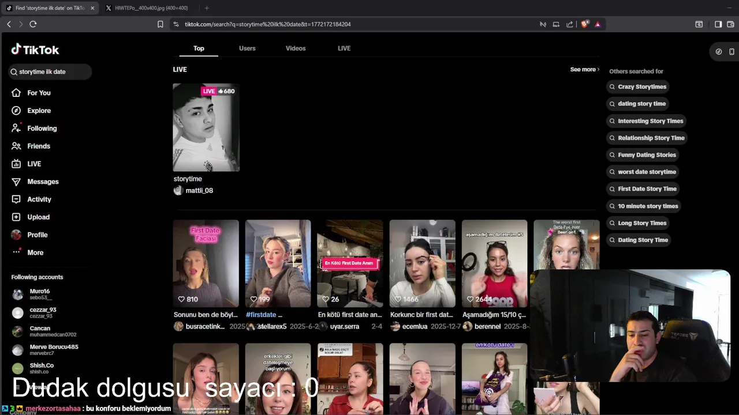Open the site settings icon beside the URL
This screenshot has height=415, width=739.
[176, 24]
